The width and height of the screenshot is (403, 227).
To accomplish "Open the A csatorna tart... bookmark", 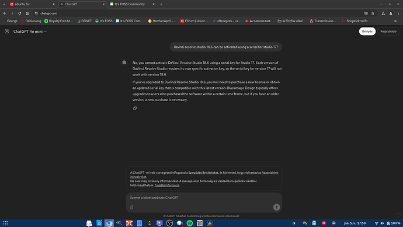I will click(x=259, y=21).
